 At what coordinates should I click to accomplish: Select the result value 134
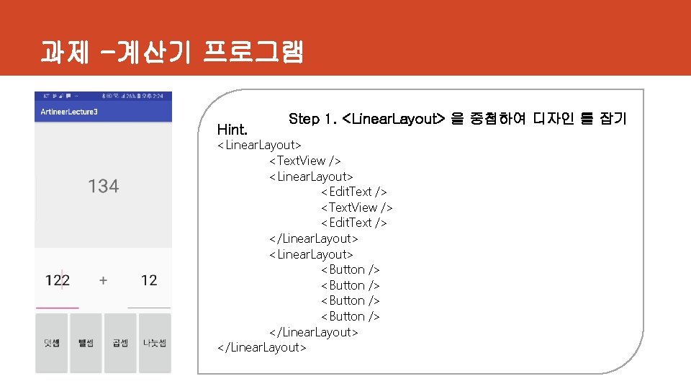click(x=104, y=186)
